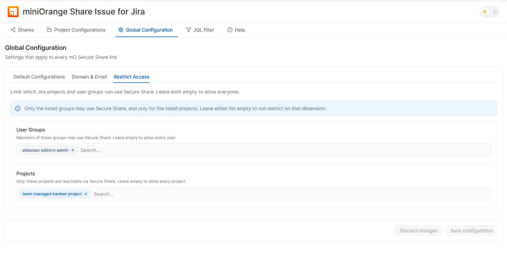Image resolution: width=507 pixels, height=255 pixels.
Task: Click the miniOrange Share Issue for Jira title
Action: [x=84, y=12]
